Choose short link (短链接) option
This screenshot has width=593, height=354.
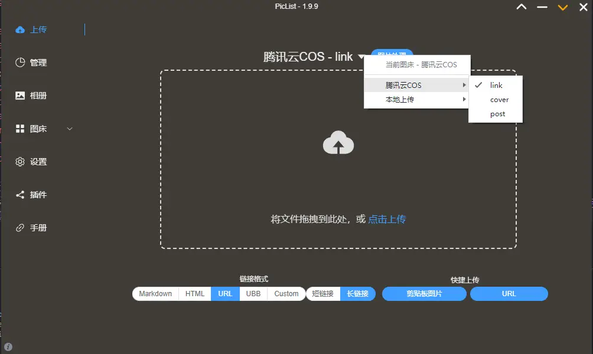pos(323,294)
